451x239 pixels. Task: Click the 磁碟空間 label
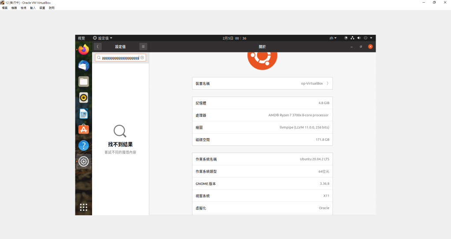(x=203, y=140)
